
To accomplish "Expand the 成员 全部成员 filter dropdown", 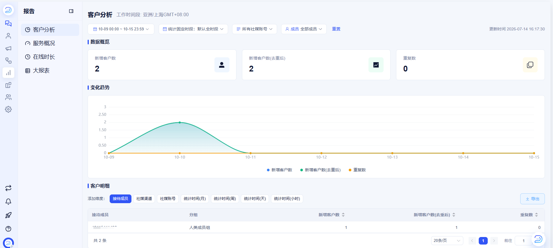I will click(304, 29).
